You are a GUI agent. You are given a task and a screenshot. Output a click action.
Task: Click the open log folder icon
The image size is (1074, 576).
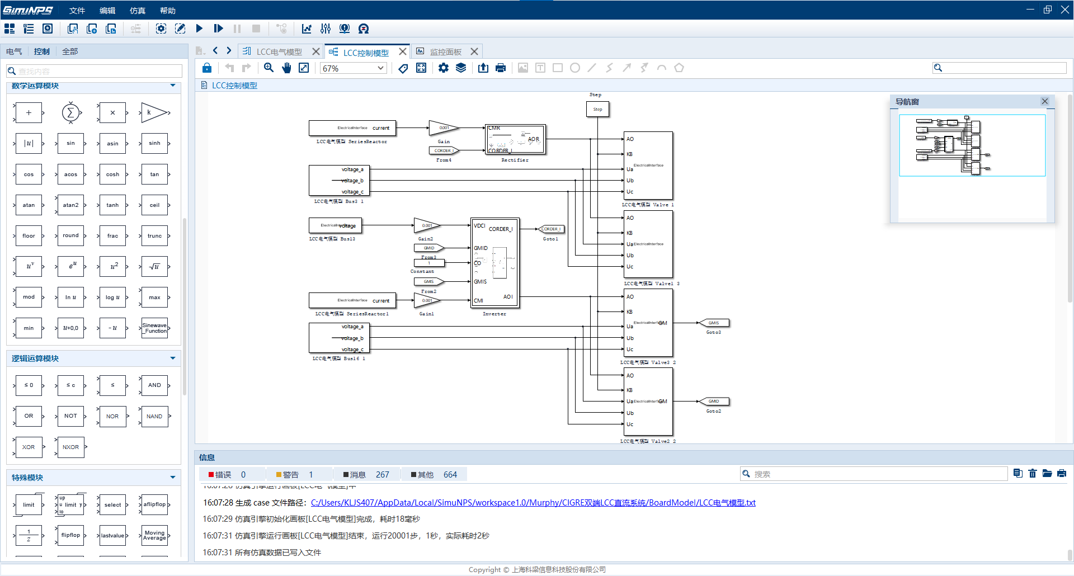coord(1047,474)
